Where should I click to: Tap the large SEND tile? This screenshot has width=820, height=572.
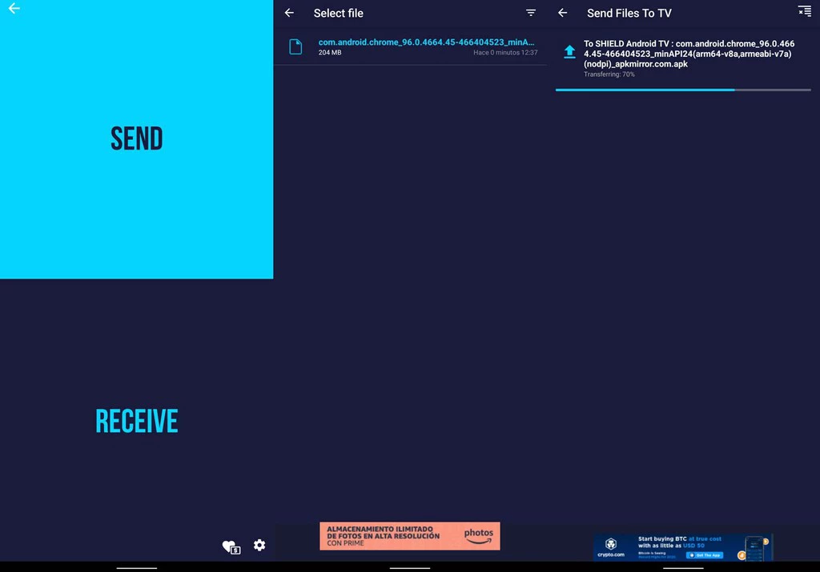coord(136,139)
